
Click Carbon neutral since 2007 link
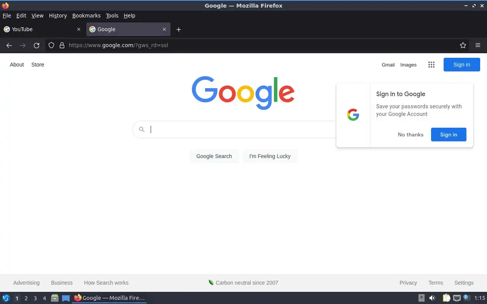(x=247, y=283)
